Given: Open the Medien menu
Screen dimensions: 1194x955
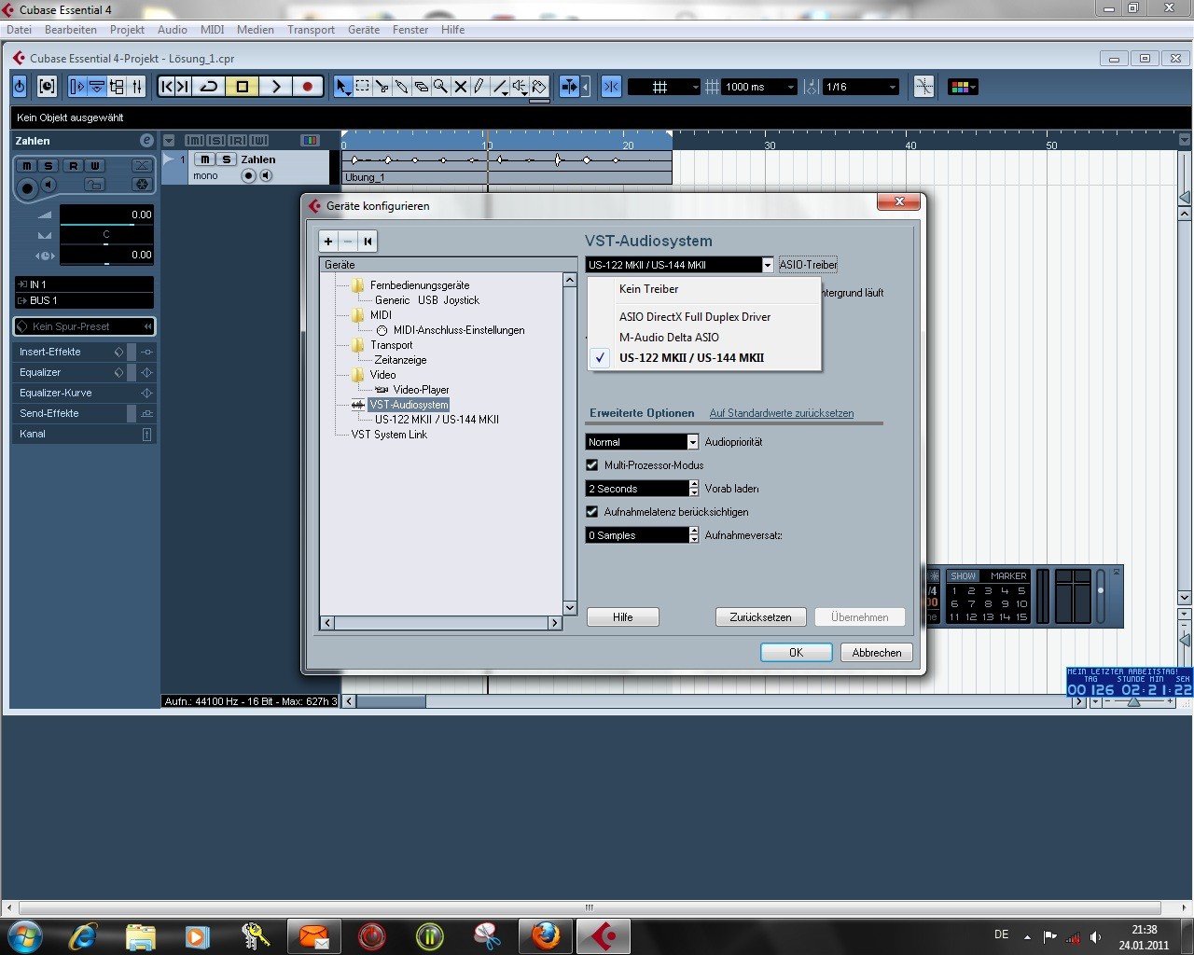Looking at the screenshot, I should coord(255,30).
